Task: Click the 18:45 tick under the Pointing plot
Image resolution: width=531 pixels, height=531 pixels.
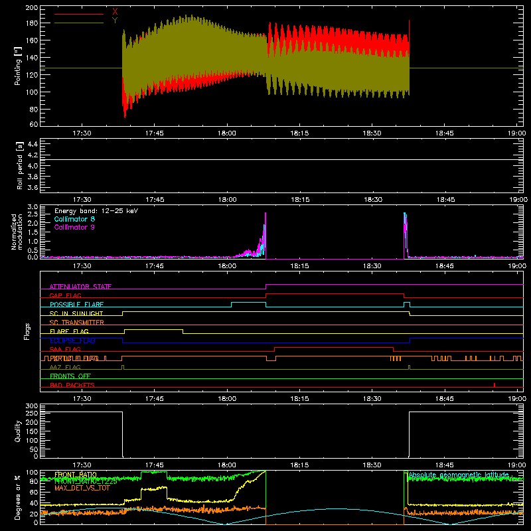Action: point(444,133)
